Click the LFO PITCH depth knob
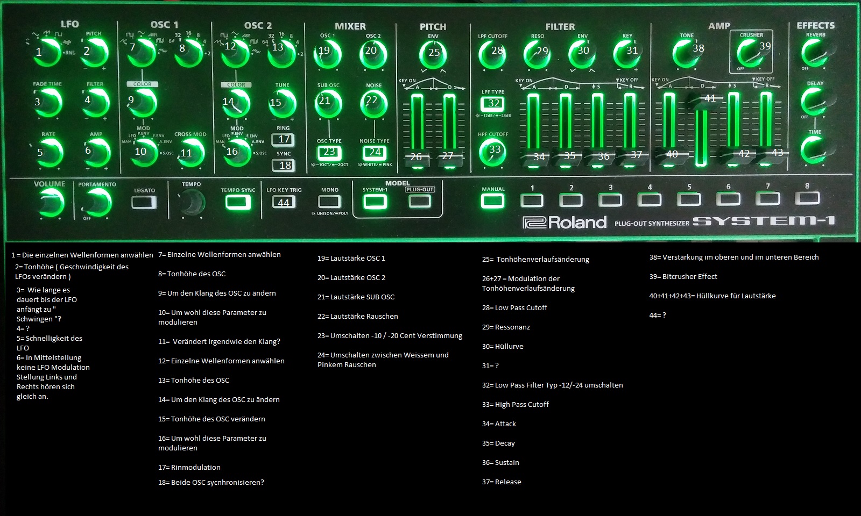This screenshot has width=861, height=516. [x=95, y=52]
